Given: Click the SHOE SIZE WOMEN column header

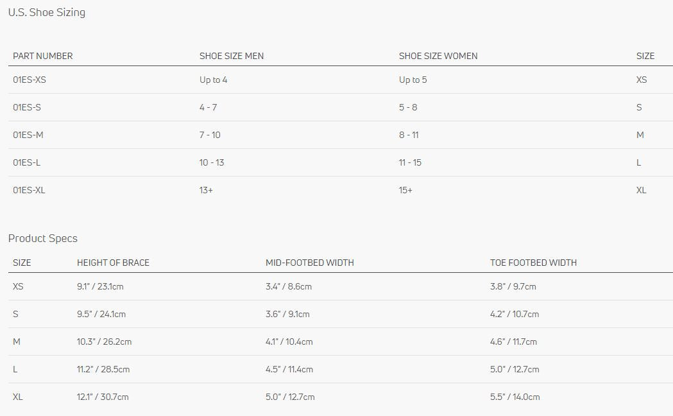Looking at the screenshot, I should [438, 56].
